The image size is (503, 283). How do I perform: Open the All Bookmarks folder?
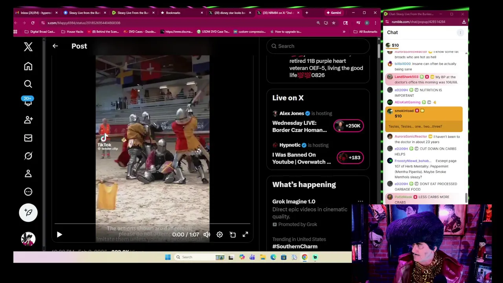(x=365, y=31)
